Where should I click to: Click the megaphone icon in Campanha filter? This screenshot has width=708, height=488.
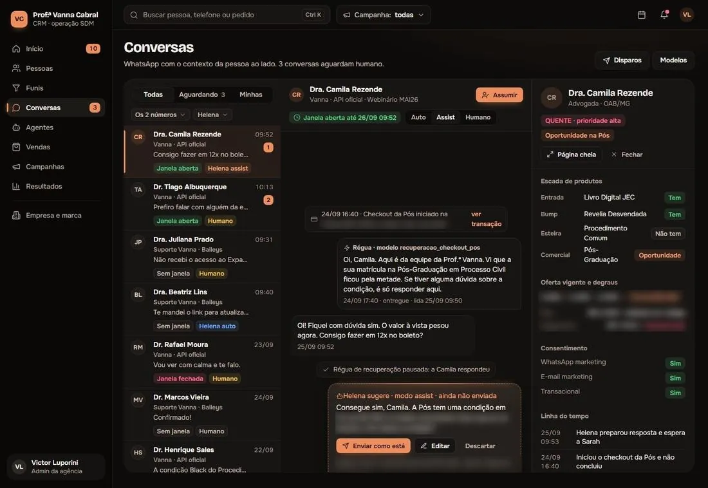pyautogui.click(x=347, y=15)
